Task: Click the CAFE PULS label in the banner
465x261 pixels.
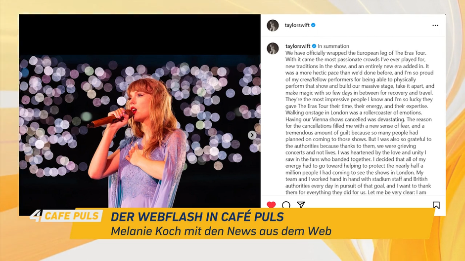Action: (x=71, y=216)
